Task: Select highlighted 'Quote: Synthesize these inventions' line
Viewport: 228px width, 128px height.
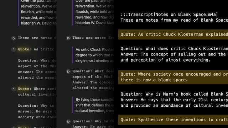Action: coord(173,120)
